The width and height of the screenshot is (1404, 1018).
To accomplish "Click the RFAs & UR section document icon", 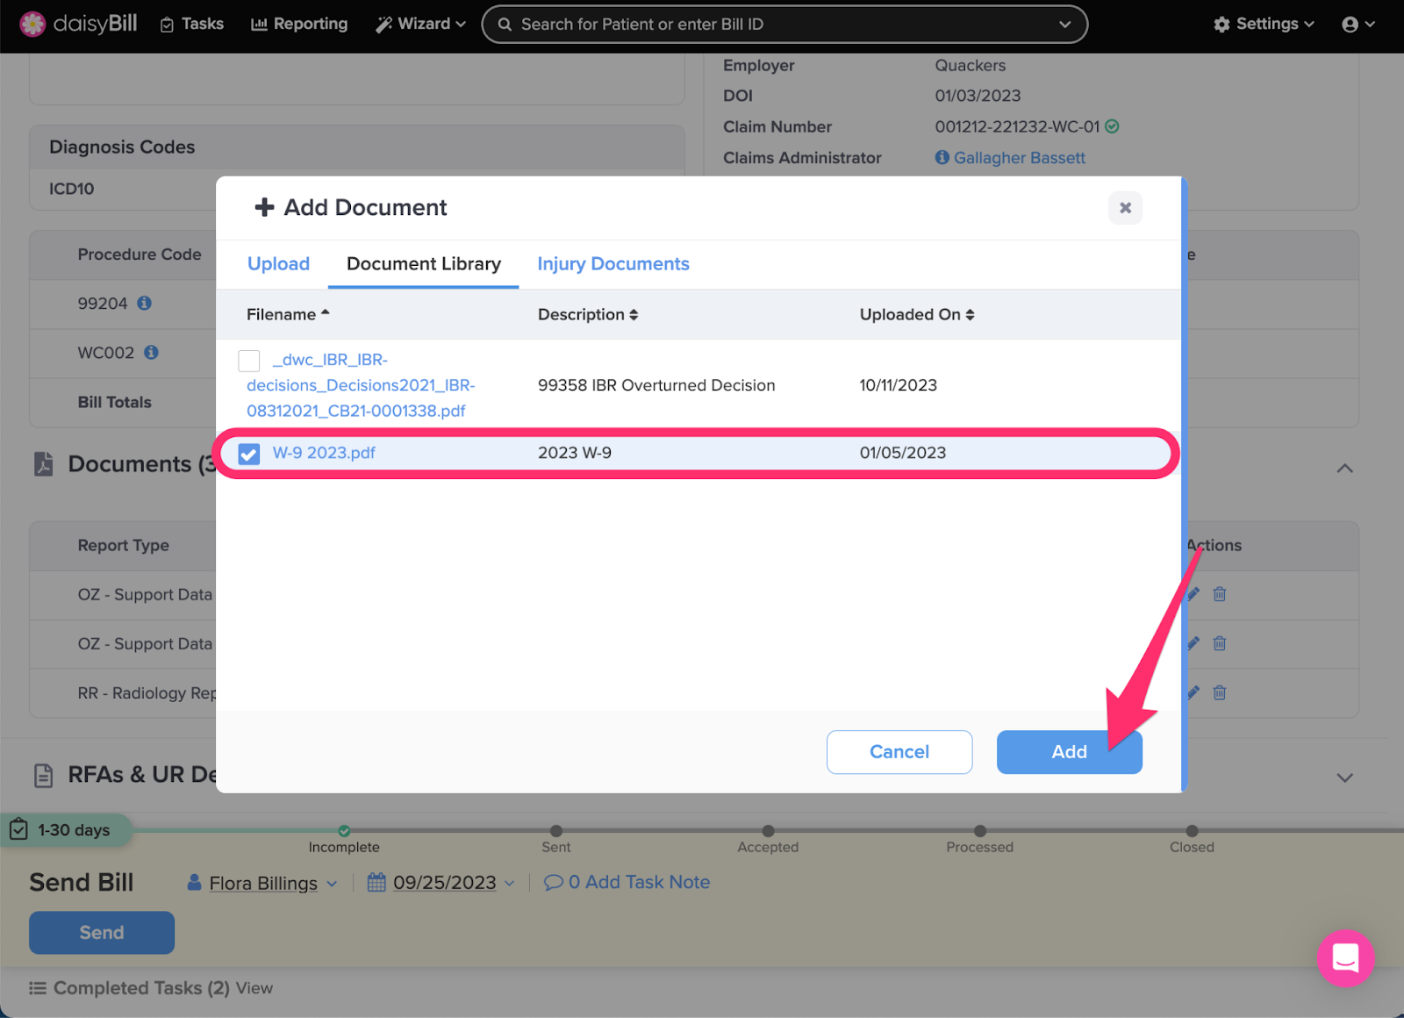I will tap(43, 775).
